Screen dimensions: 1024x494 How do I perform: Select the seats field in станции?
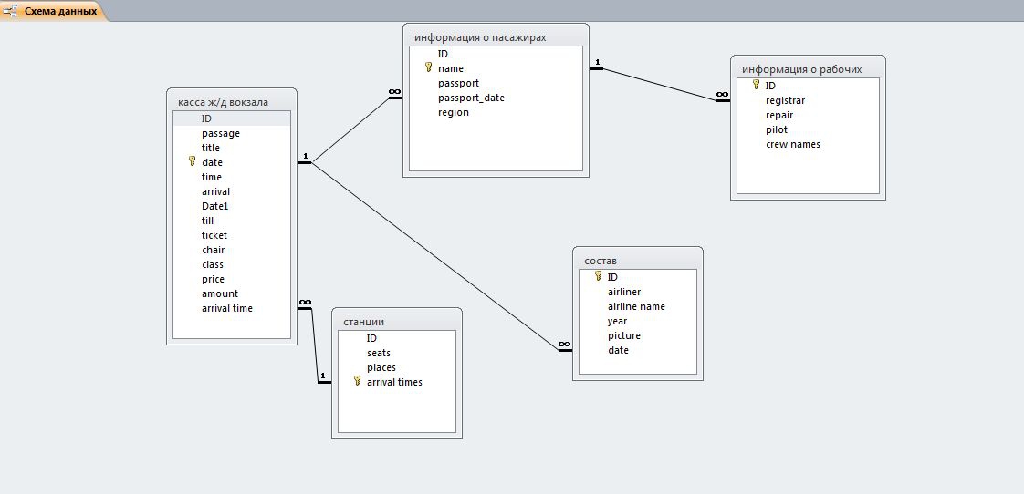[x=379, y=353]
